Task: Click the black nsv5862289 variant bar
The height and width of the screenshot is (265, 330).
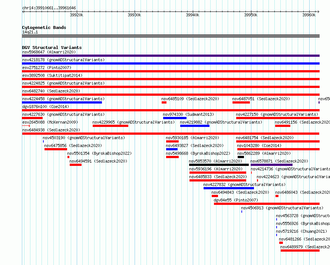Action: [x=241, y=157]
